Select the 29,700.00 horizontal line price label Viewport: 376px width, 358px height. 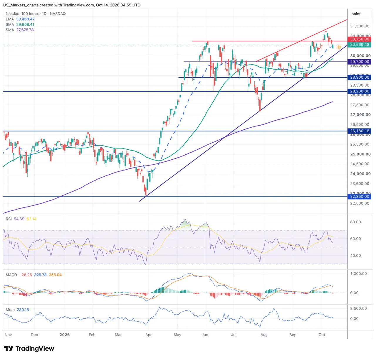tap(360, 62)
